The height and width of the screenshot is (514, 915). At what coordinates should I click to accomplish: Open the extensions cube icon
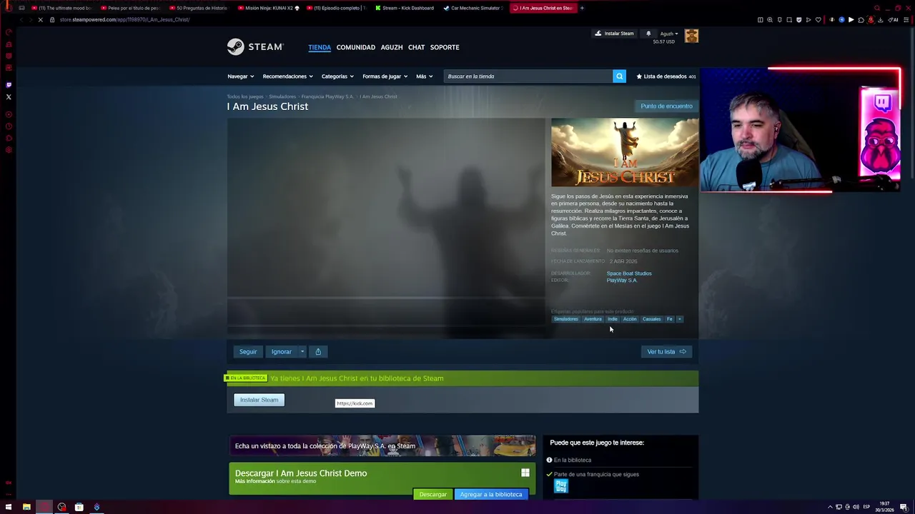(861, 20)
